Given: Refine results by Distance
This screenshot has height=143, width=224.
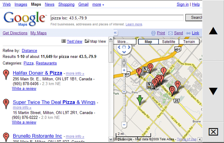Looking at the screenshot, I should 29,51.
